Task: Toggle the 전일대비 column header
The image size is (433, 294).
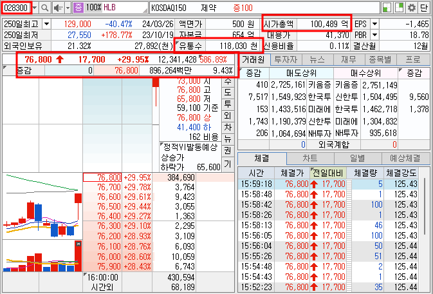Action: coord(327,173)
